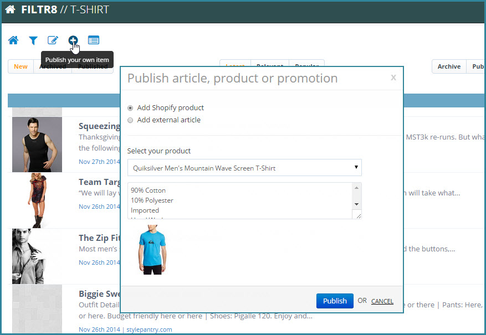Click the blue Publish button
The width and height of the screenshot is (486, 335).
[335, 301]
